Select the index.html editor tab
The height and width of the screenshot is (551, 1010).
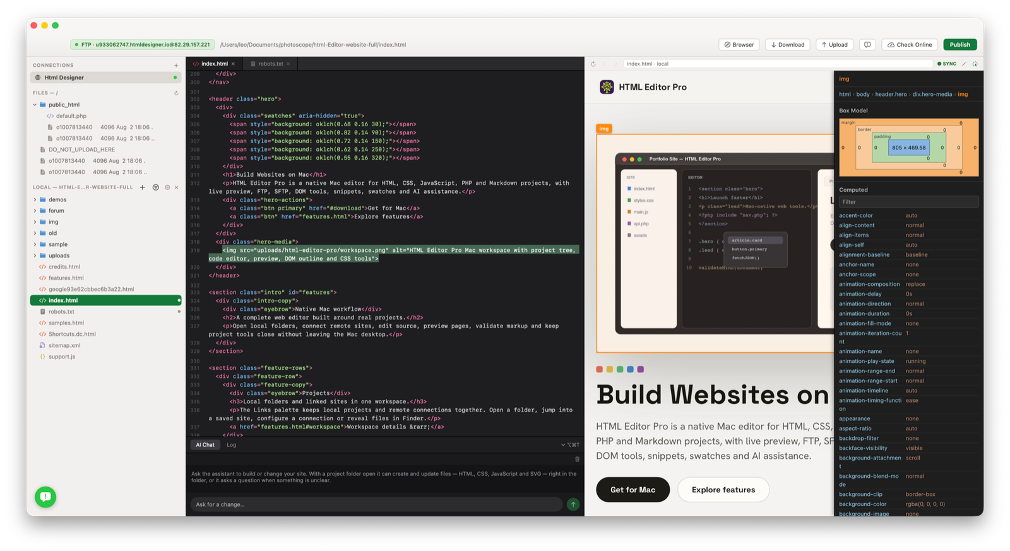pyautogui.click(x=214, y=64)
